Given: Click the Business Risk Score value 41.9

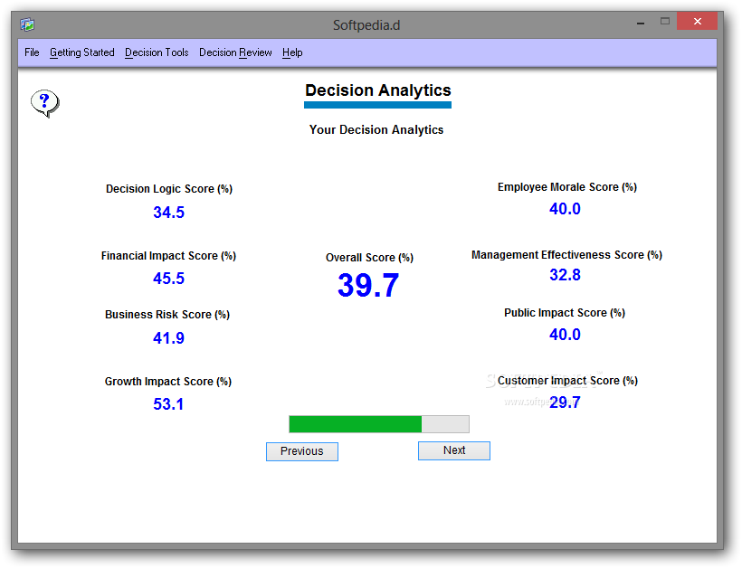Looking at the screenshot, I should (169, 338).
